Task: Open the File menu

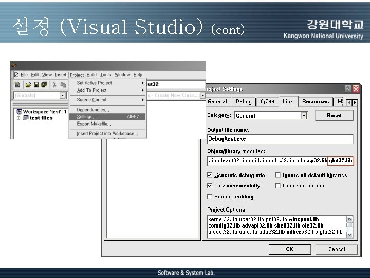Action: [x=24, y=75]
